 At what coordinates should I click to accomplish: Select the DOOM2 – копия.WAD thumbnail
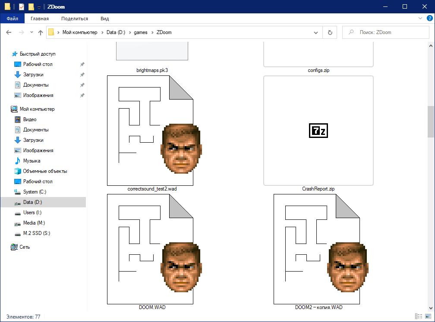(321, 249)
